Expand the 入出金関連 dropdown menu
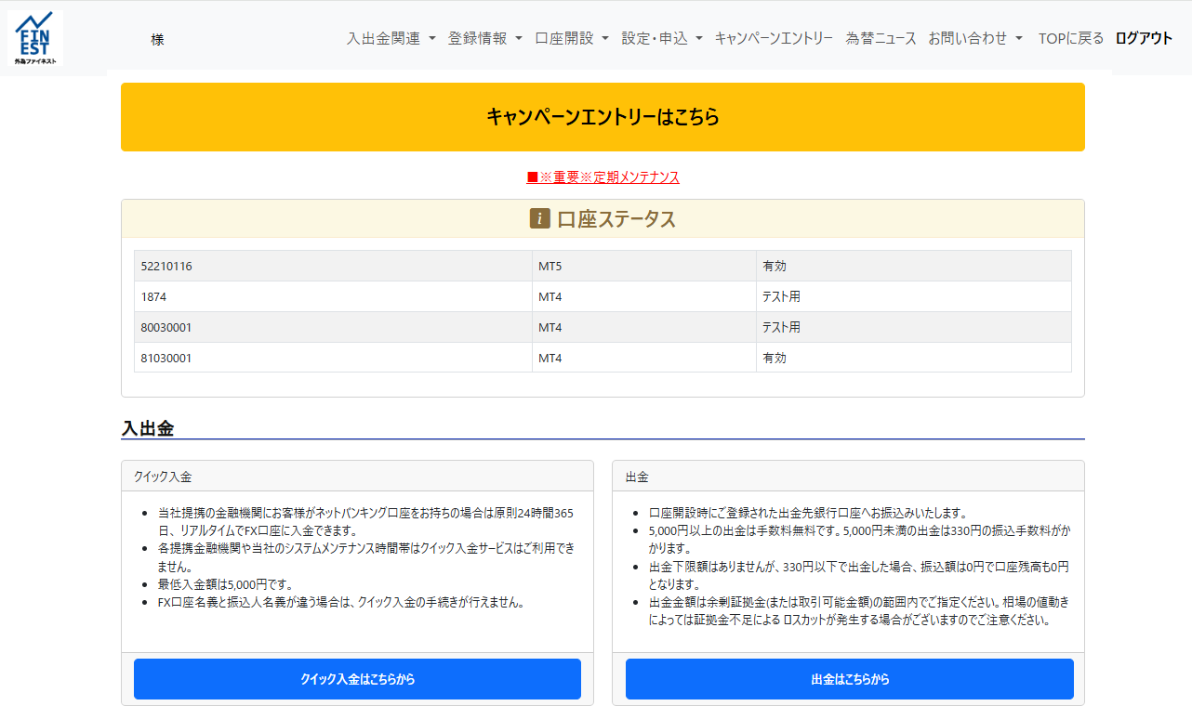 (x=391, y=38)
